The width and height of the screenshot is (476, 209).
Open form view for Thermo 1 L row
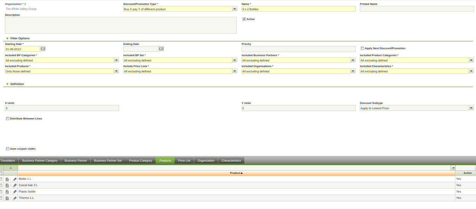7,198
